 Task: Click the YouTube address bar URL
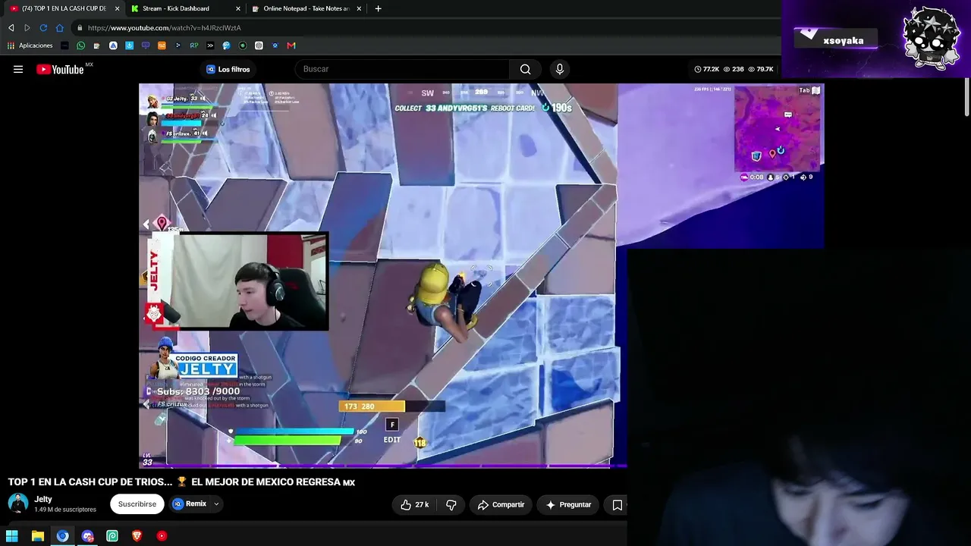pos(164,28)
